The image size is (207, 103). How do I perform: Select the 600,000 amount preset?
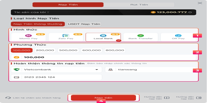tap(92, 50)
